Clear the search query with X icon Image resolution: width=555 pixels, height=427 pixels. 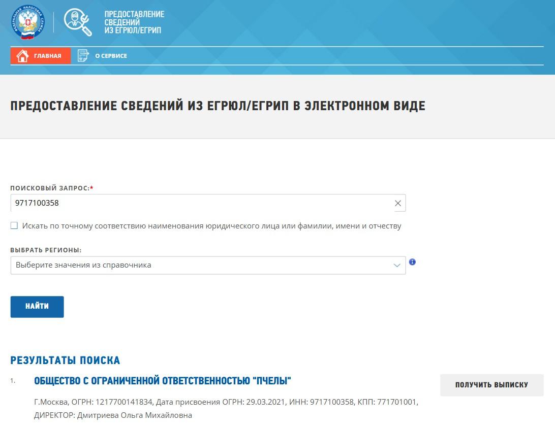(398, 203)
